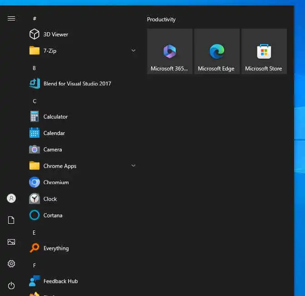Click the 7-Zip label text

[50, 51]
